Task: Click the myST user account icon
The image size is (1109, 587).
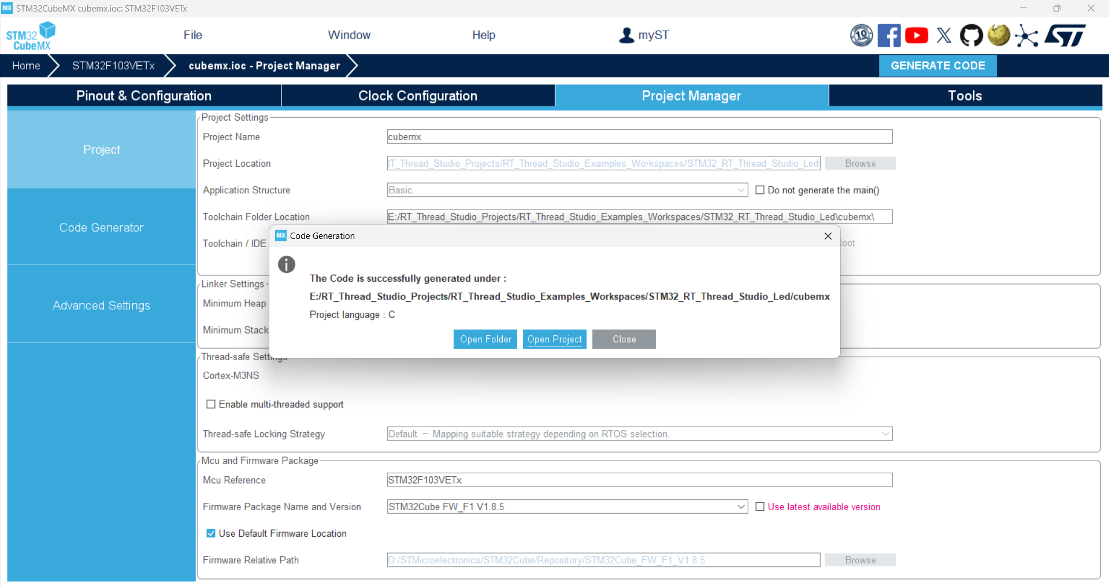Action: [x=626, y=35]
